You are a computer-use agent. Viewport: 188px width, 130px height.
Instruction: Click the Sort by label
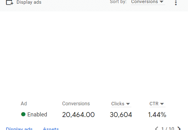[x=118, y=2]
